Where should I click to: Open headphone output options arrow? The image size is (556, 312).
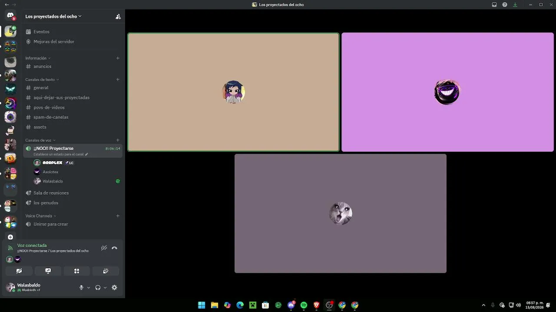(x=105, y=288)
